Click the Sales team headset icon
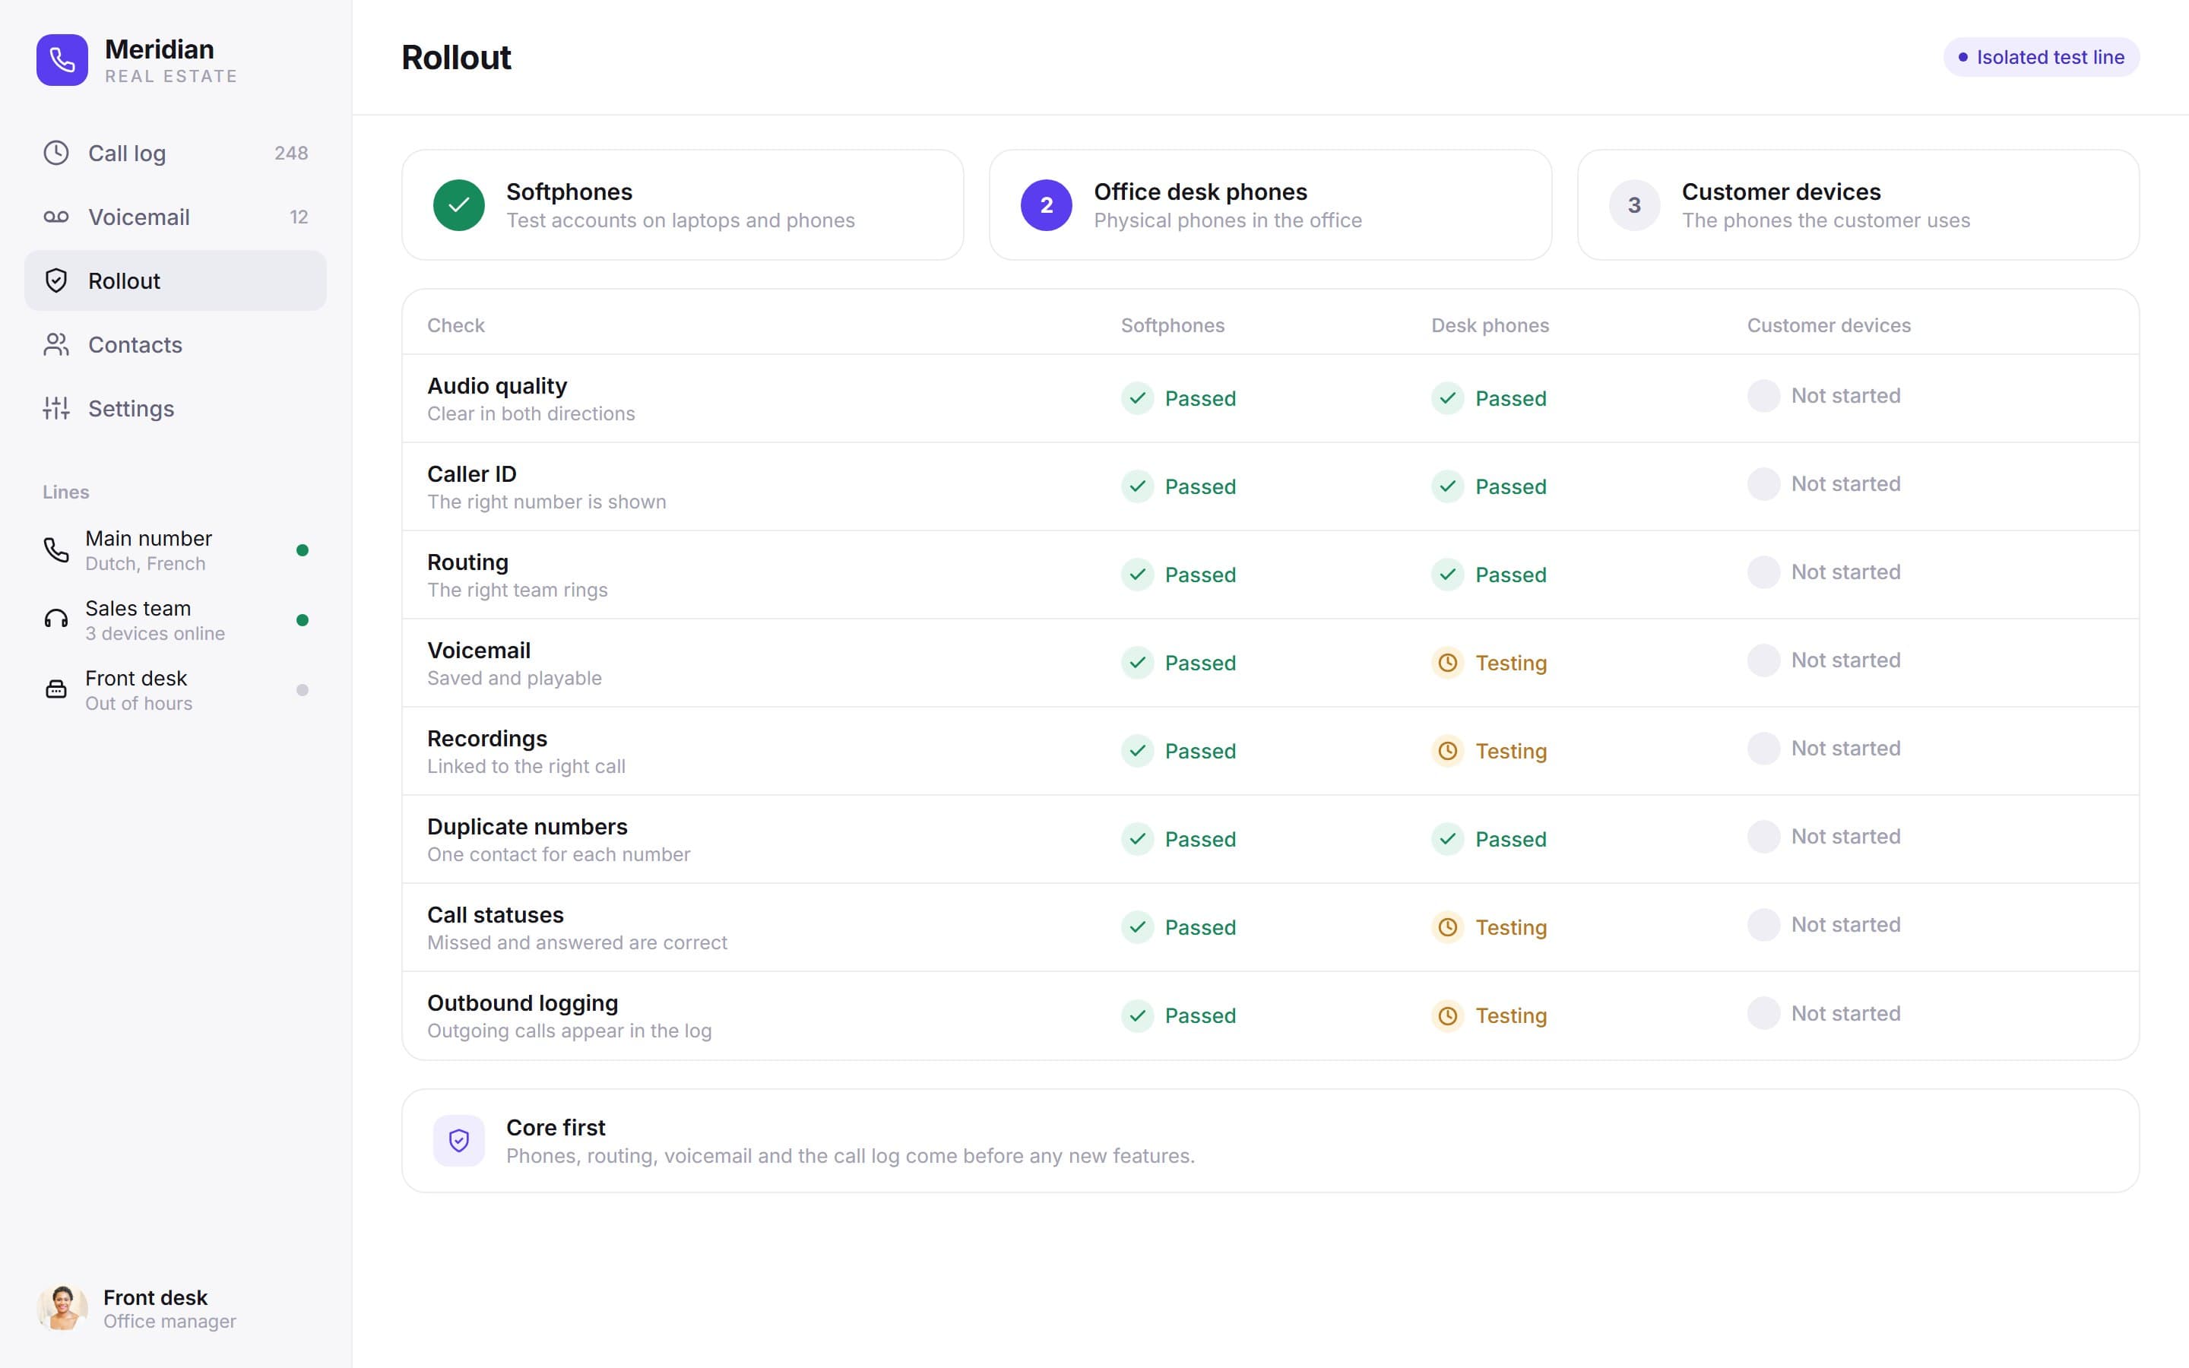Screen dimensions: 2189x1368 (56, 619)
